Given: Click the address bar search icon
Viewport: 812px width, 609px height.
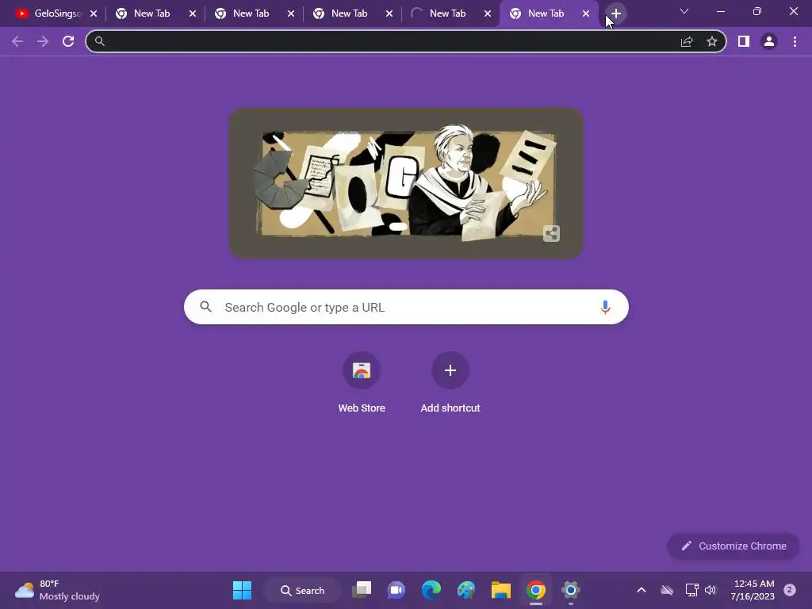Looking at the screenshot, I should click(x=100, y=41).
